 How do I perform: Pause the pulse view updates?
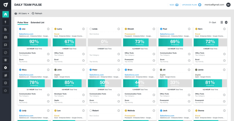[222, 22]
